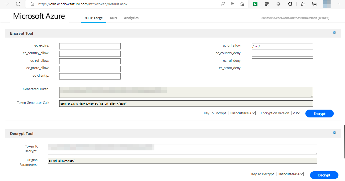Click the ec_proto_deny input field

[x=282, y=69]
